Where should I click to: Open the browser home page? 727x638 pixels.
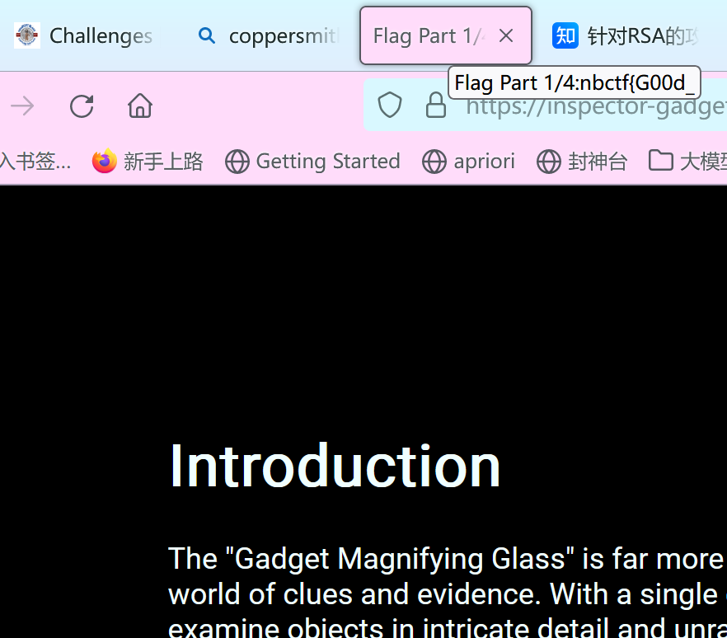(x=140, y=106)
